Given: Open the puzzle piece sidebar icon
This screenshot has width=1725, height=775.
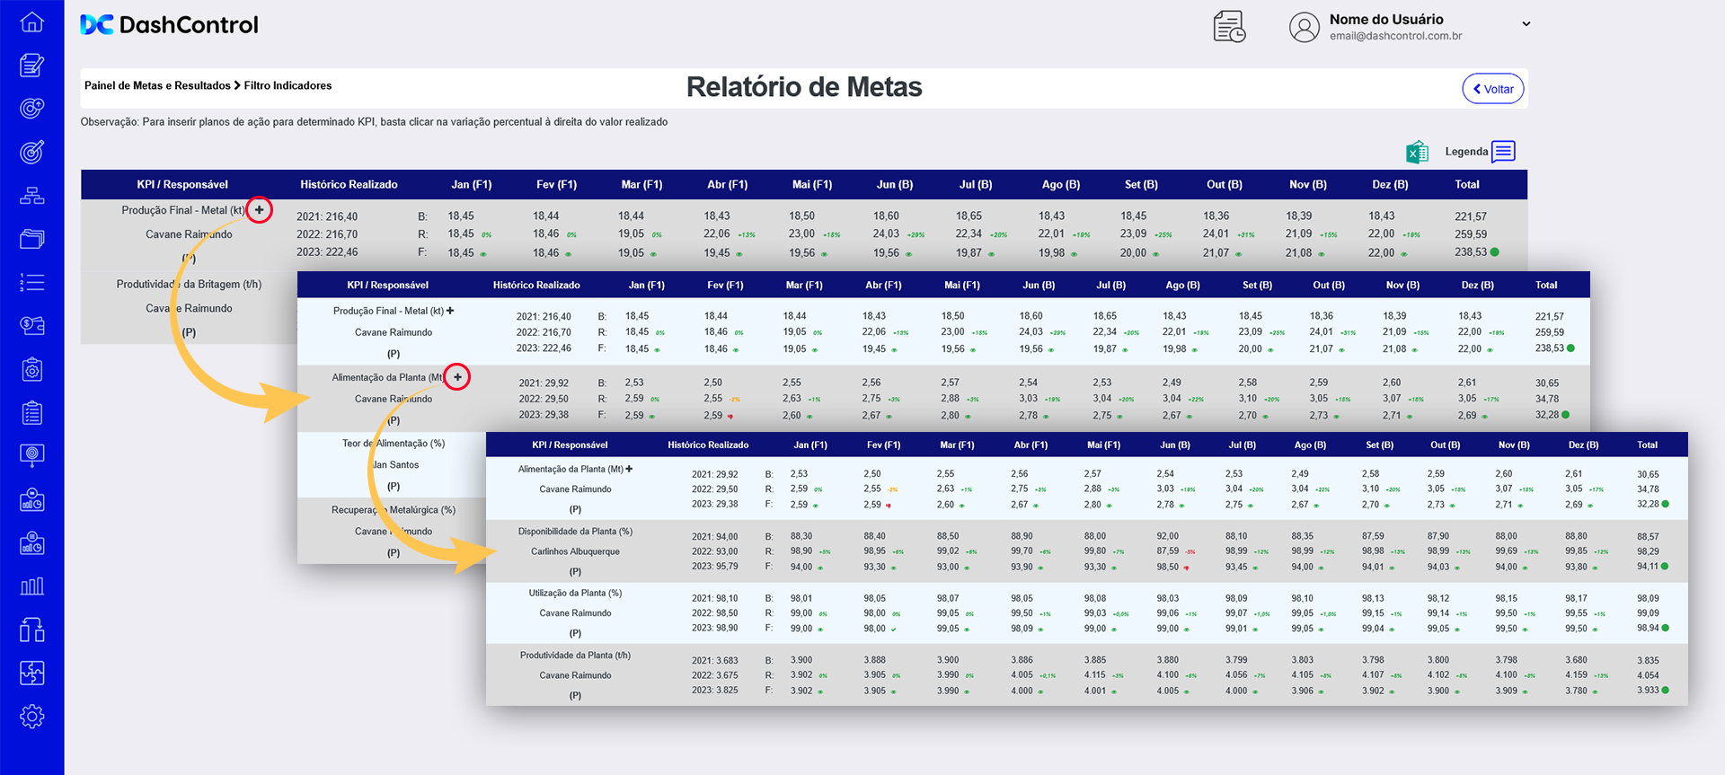Looking at the screenshot, I should point(31,673).
